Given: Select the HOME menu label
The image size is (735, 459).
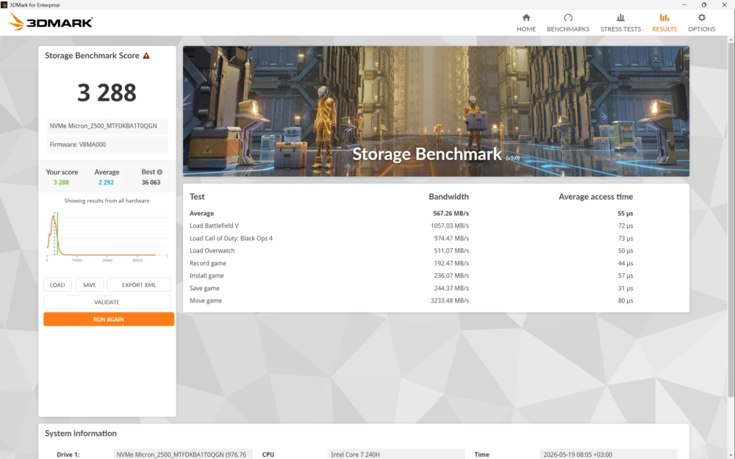Looking at the screenshot, I should pos(526,29).
